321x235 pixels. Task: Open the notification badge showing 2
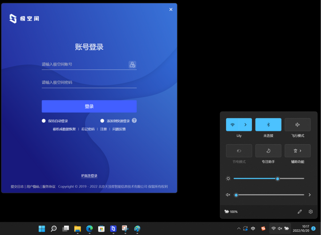[x=313, y=228]
